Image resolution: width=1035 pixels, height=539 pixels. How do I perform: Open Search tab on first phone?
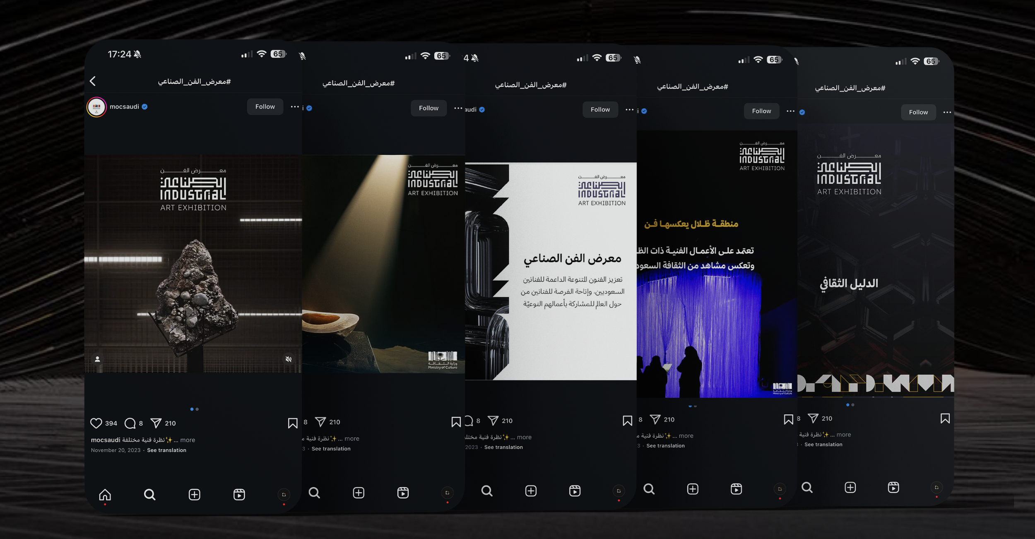149,494
